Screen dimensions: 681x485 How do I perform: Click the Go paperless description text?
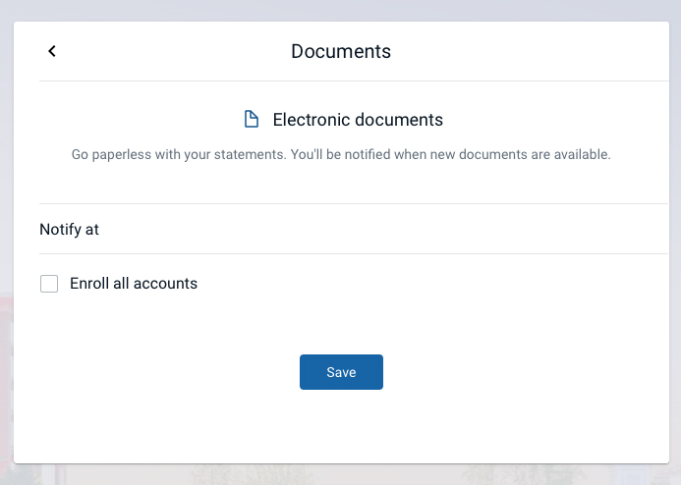(x=341, y=154)
